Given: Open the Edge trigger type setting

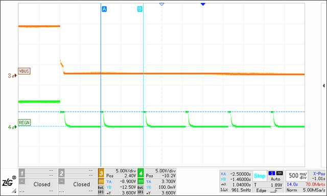Looking at the screenshot, I should pyautogui.click(x=261, y=190).
